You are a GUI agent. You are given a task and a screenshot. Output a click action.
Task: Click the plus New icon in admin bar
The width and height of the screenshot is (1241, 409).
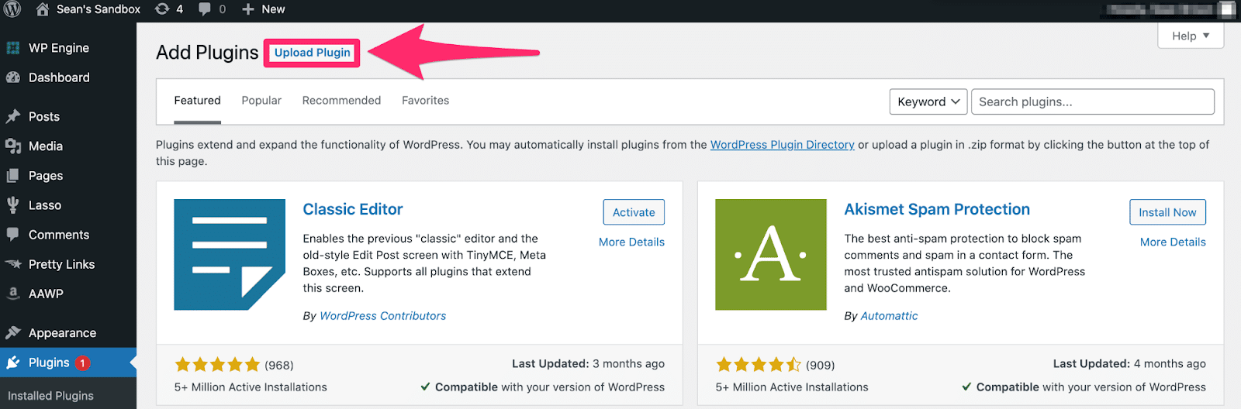[x=248, y=9]
